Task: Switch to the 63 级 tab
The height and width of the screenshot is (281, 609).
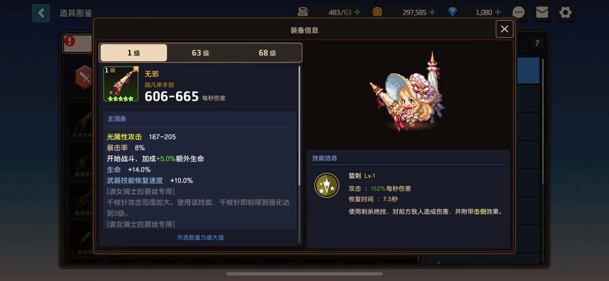Action: [200, 53]
